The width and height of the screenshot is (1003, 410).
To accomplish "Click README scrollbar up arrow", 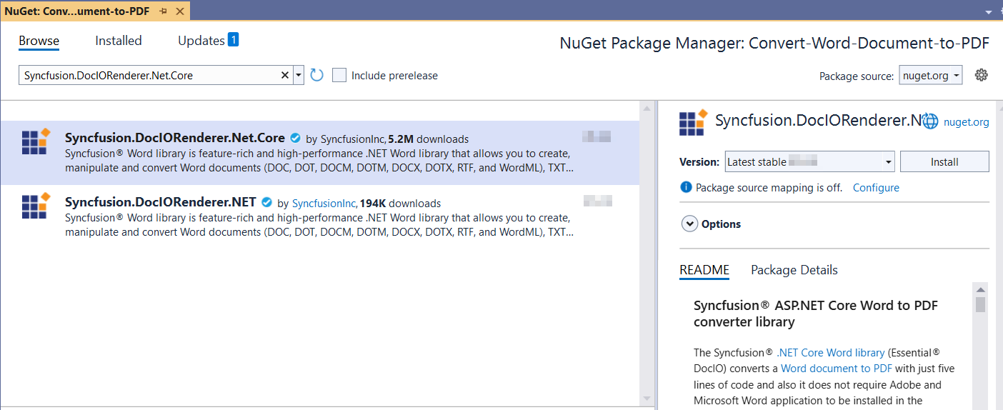I will 981,289.
